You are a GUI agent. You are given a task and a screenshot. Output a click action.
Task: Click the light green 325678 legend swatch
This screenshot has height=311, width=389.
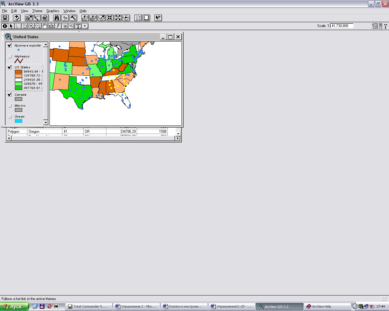click(x=19, y=84)
